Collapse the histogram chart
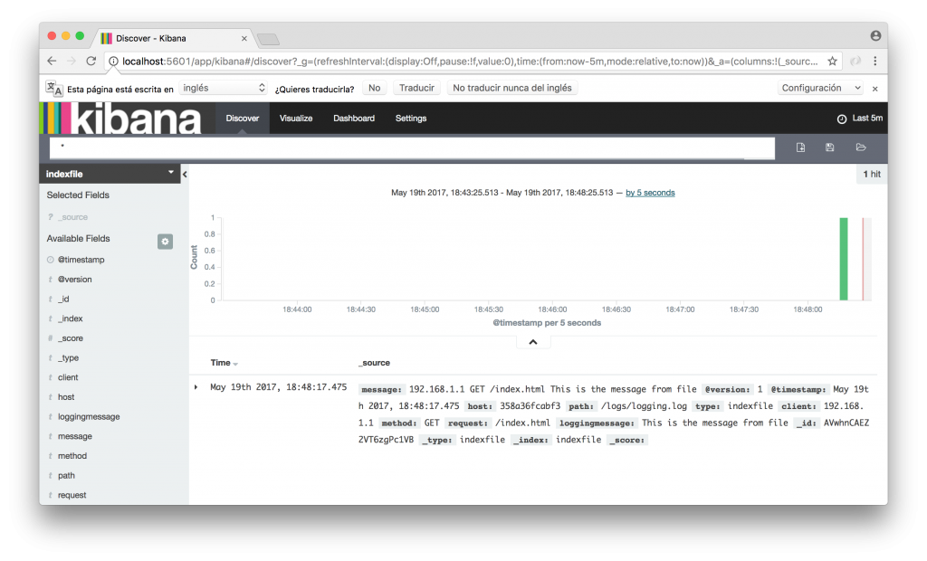Viewport: 927px width, 561px height. click(x=532, y=342)
